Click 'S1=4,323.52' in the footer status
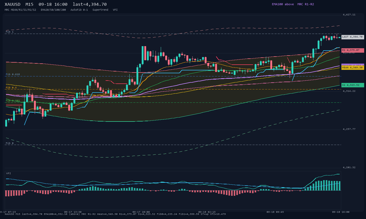This screenshot has height=219, width=366. [x=147, y=214]
